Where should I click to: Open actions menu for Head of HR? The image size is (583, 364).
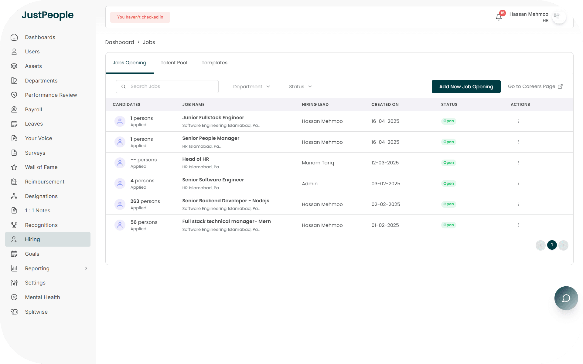point(518,163)
